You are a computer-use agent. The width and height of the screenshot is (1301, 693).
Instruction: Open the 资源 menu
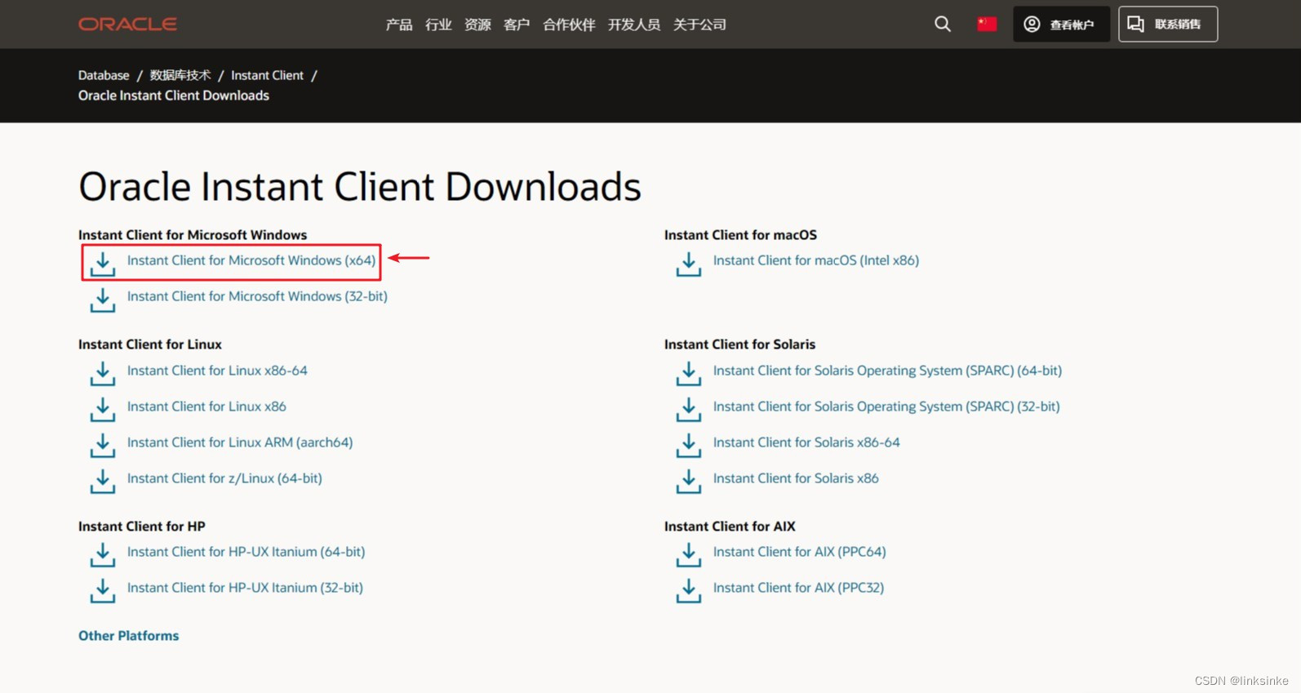coord(477,24)
